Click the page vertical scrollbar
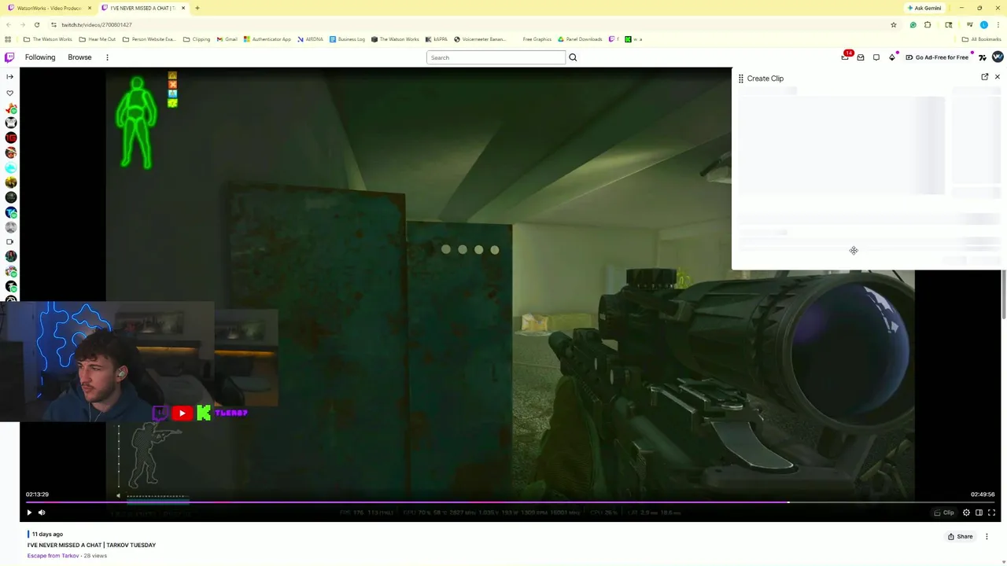1007x566 pixels. [x=1004, y=295]
